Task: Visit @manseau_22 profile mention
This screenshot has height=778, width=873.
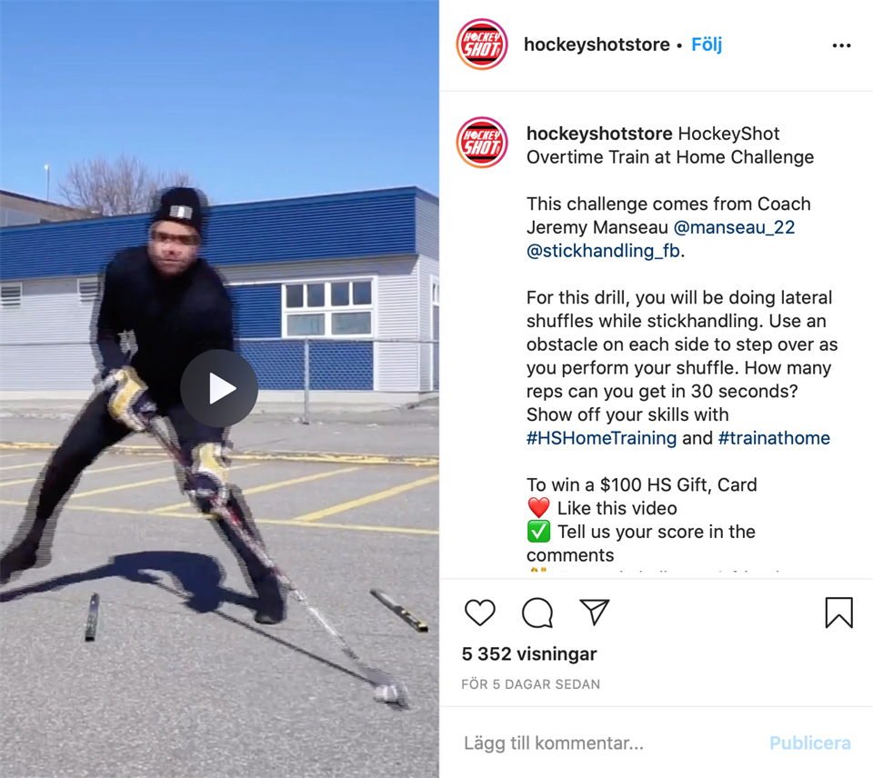Action: point(734,227)
